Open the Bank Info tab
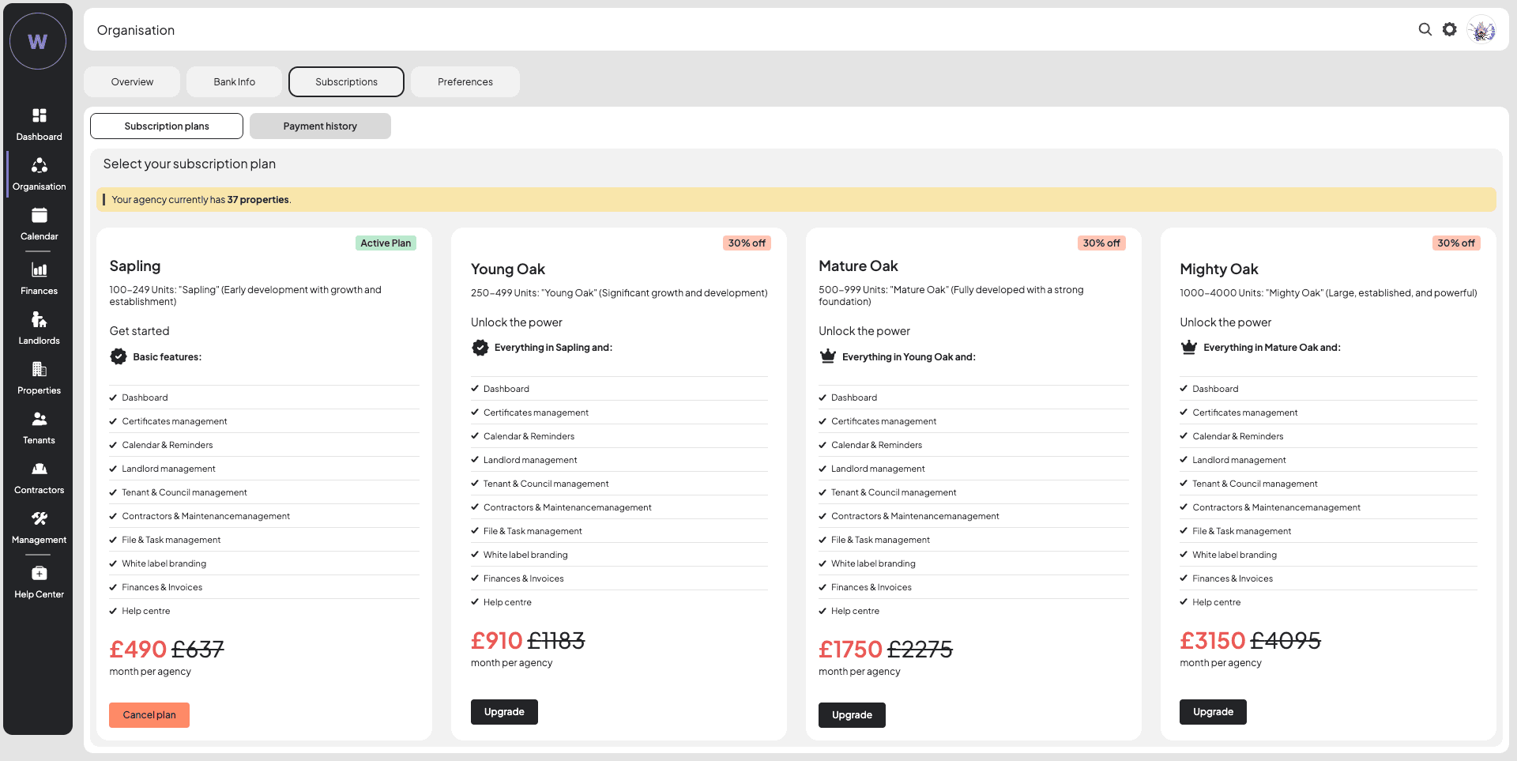 tap(234, 82)
